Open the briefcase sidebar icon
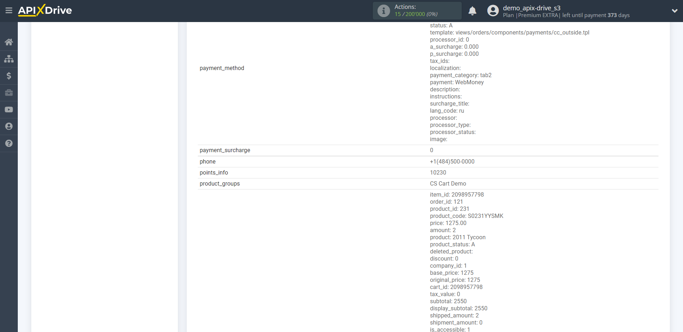 pyautogui.click(x=9, y=93)
